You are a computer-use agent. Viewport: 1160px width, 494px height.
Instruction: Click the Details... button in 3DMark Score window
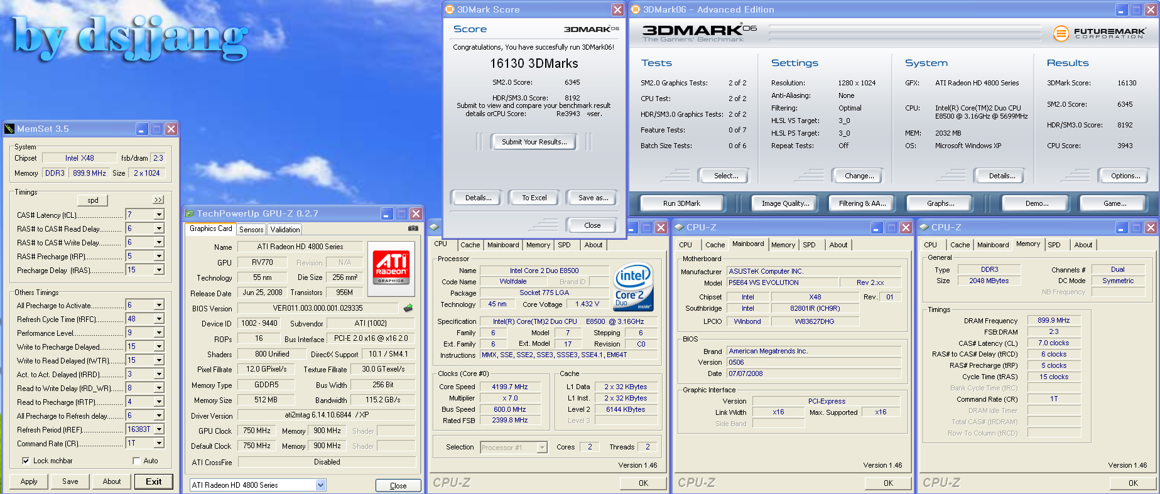coord(477,198)
